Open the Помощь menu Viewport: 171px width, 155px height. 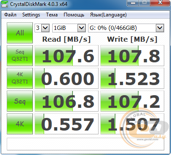coord(74,15)
